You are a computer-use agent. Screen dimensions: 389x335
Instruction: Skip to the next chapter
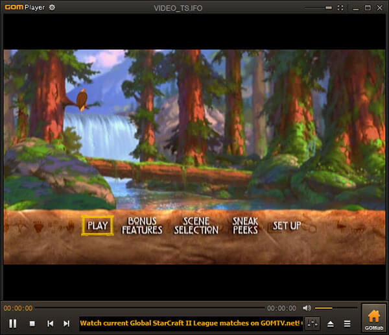(66, 323)
